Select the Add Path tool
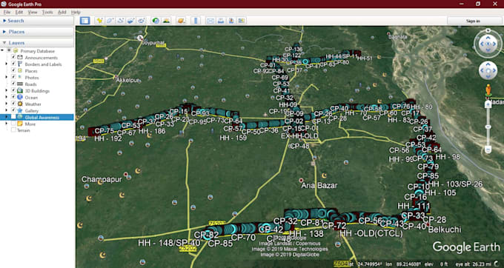This screenshot has height=268, width=504. tap(121, 21)
